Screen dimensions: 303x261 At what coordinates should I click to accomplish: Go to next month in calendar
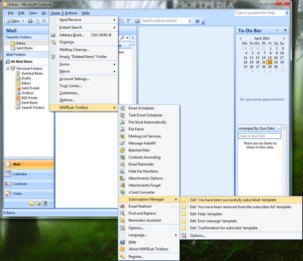pos(284,38)
